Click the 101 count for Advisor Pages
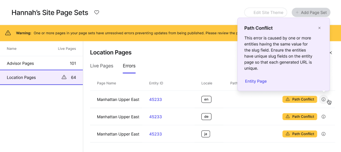341x152 pixels. coord(73,63)
